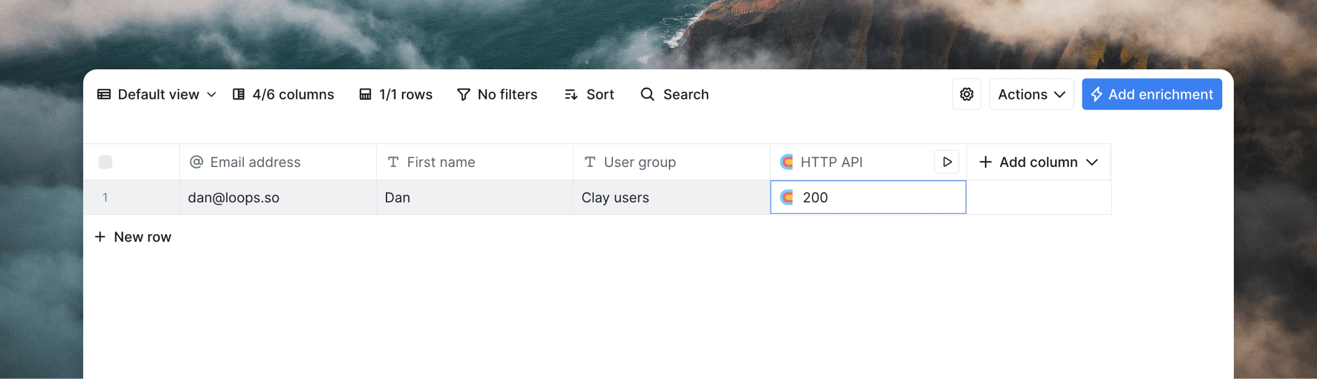Click the First name text type icon
1317x379 pixels.
click(393, 162)
